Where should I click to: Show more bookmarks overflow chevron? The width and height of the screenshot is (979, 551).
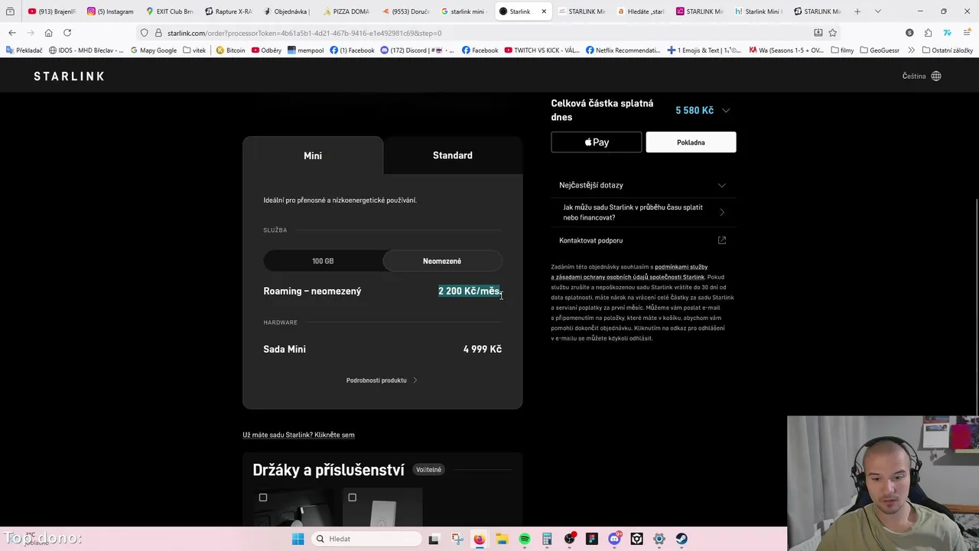[911, 51]
